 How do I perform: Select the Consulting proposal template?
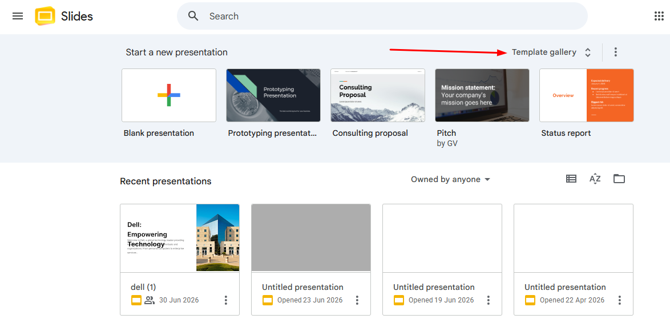point(378,95)
